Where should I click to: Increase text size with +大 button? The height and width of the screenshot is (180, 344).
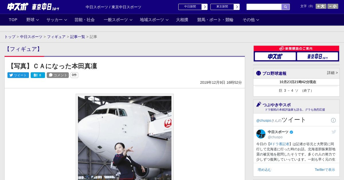point(321,6)
